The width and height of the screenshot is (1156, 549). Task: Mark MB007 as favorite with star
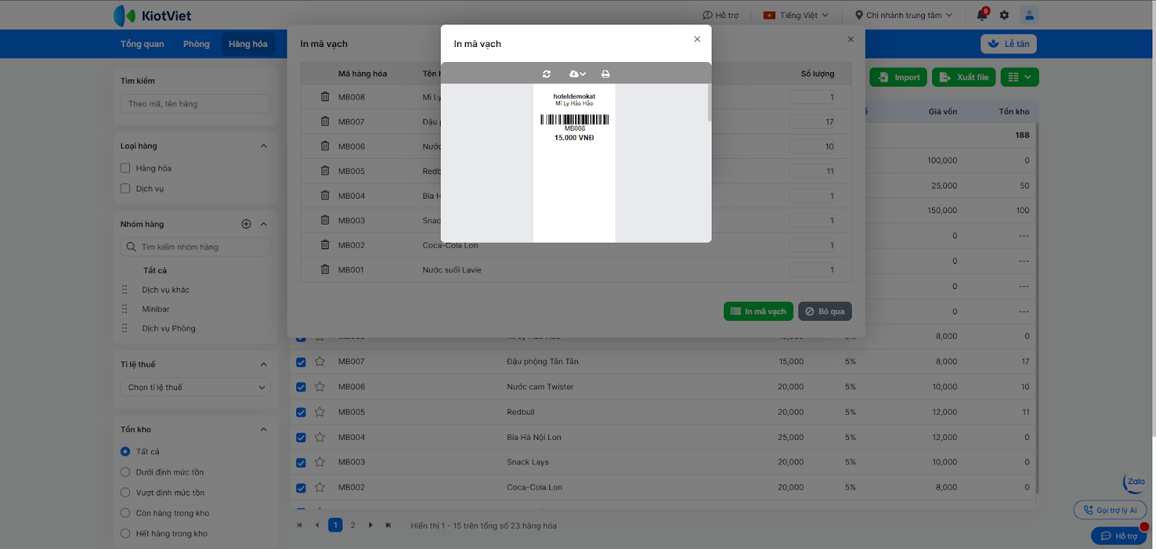(320, 361)
